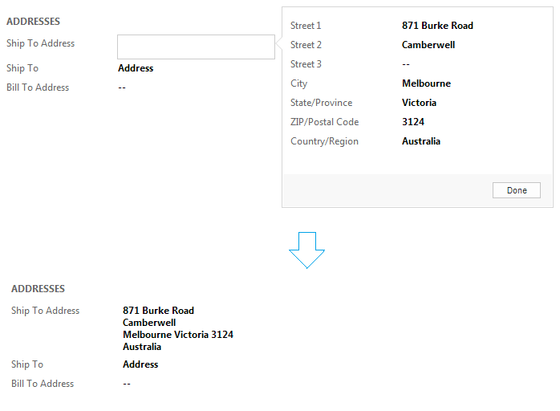
Task: Edit the Street 1 value 871 Burke Road
Action: [437, 26]
